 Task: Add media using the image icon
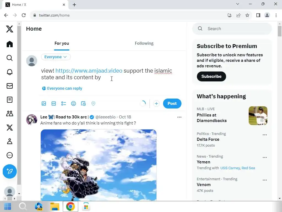(x=44, y=104)
